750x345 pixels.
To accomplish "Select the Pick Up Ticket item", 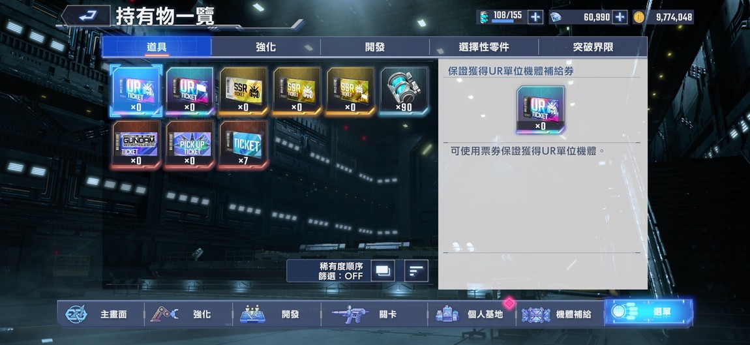I will coord(190,145).
